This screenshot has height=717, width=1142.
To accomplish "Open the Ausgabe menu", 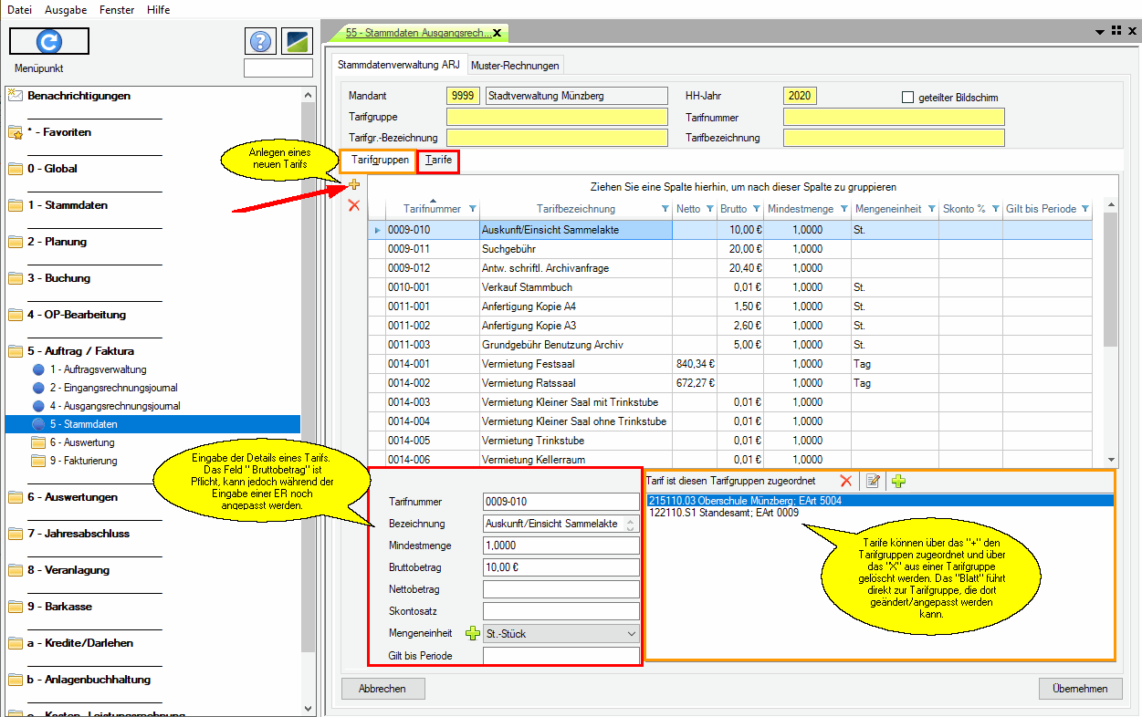I will click(x=66, y=10).
